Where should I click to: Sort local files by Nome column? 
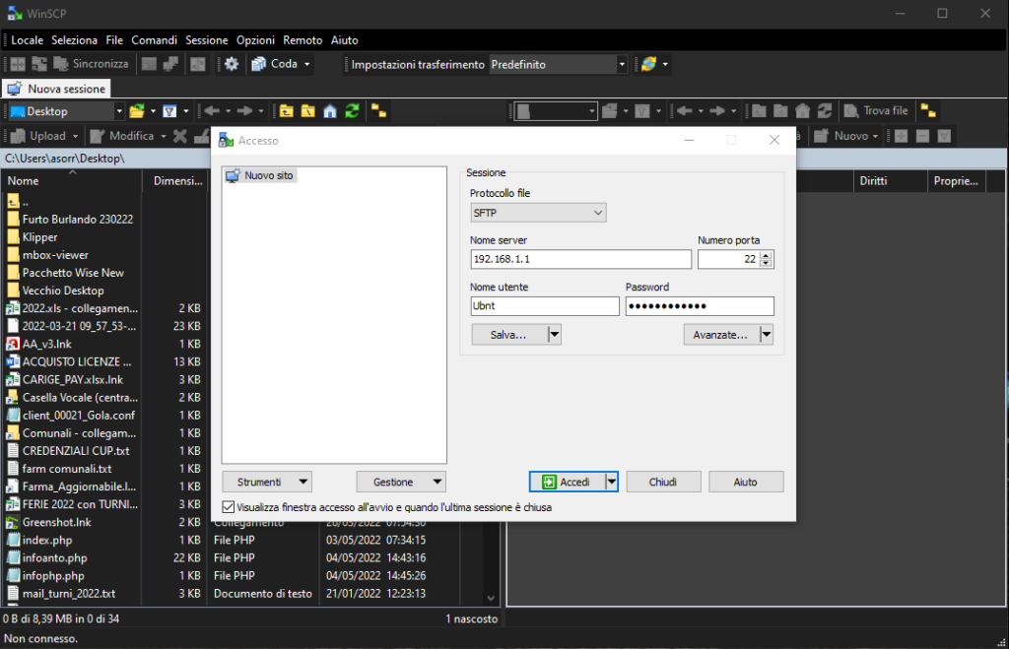72,181
